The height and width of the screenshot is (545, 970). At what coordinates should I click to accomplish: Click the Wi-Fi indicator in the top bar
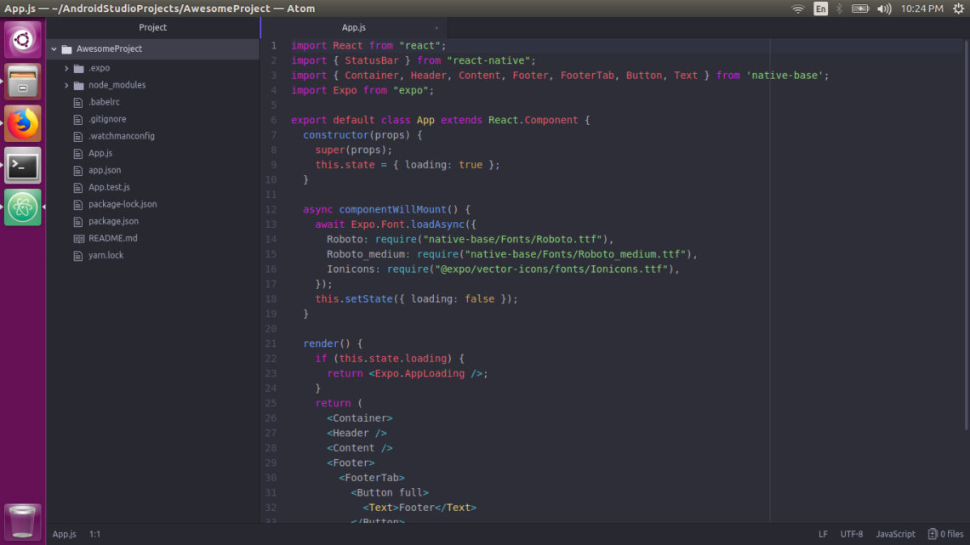coord(798,9)
